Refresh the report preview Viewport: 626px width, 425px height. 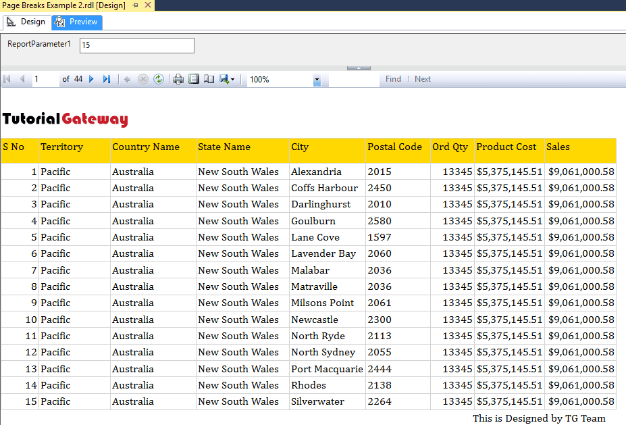tap(158, 79)
